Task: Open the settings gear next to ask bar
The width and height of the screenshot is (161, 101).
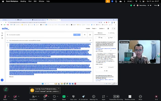Action: click(90, 35)
